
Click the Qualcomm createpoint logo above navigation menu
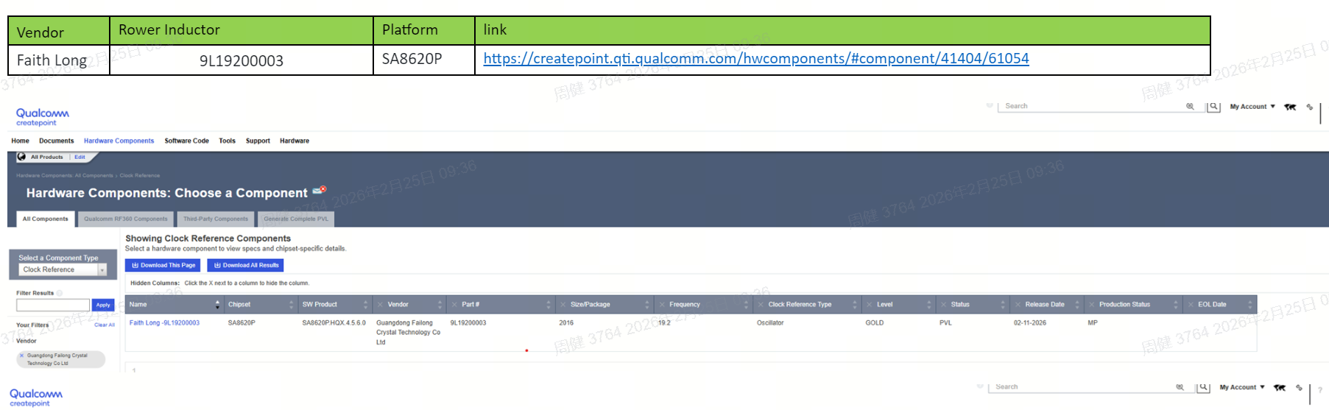(x=42, y=116)
